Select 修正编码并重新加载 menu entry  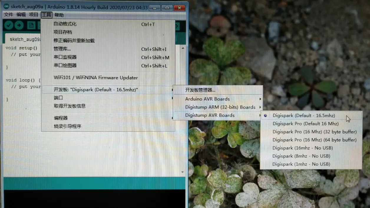pyautogui.click(x=108, y=41)
